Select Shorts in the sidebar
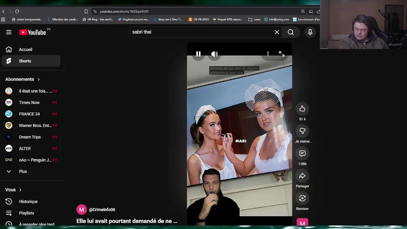Viewport: 407px width, 229px height. pyautogui.click(x=31, y=61)
